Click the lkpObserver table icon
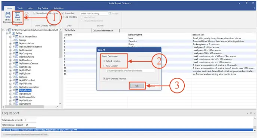Screen dimensions: 258x139 pyautogui.click(x=17, y=94)
